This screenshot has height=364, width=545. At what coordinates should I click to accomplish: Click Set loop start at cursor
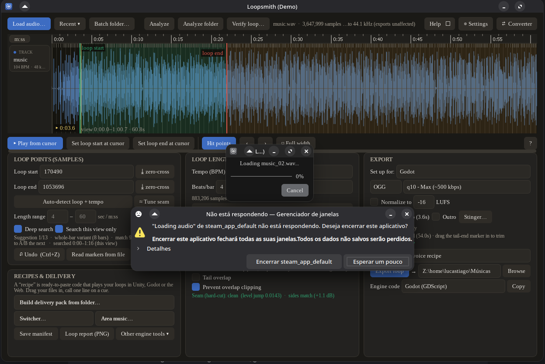tap(98, 143)
